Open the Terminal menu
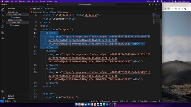 42,1
